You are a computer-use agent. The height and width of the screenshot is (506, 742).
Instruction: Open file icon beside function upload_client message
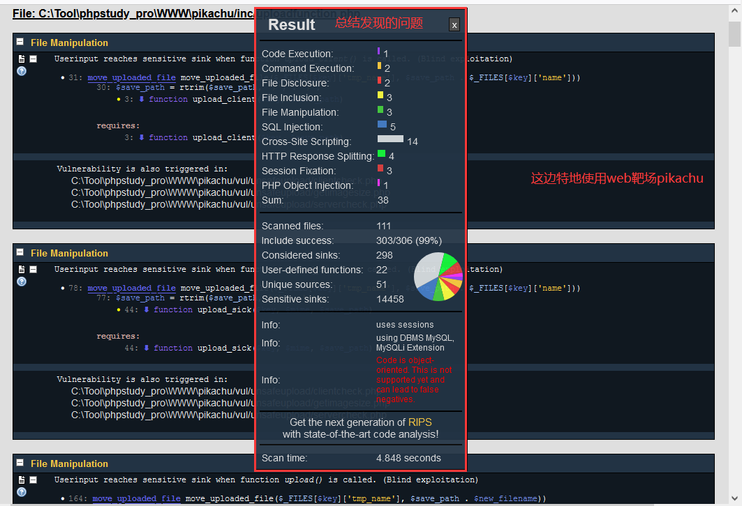(x=22, y=59)
